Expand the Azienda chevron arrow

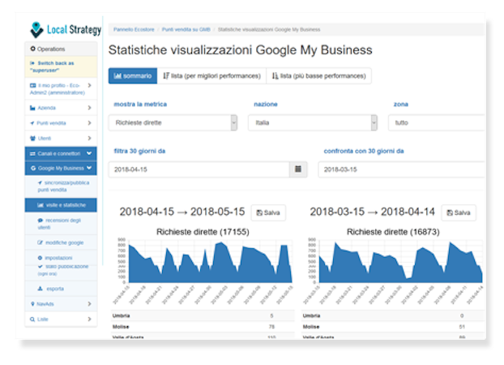[x=89, y=108]
